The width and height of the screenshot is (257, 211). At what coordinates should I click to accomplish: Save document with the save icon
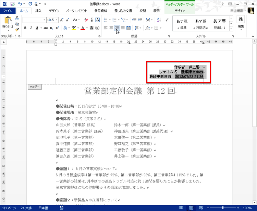(12, 4)
